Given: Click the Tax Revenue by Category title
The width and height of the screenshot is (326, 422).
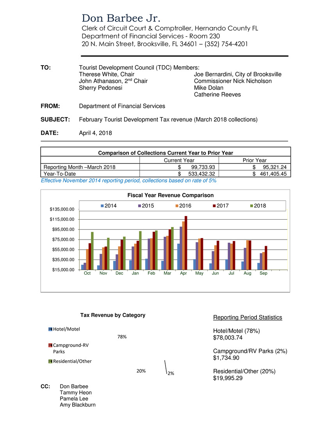Looking at the screenshot, I should [x=113, y=315].
